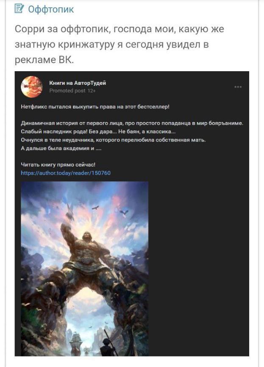264x367 pixels.
Task: Follow the author.today/reader/150760 link
Action: tap(66, 173)
